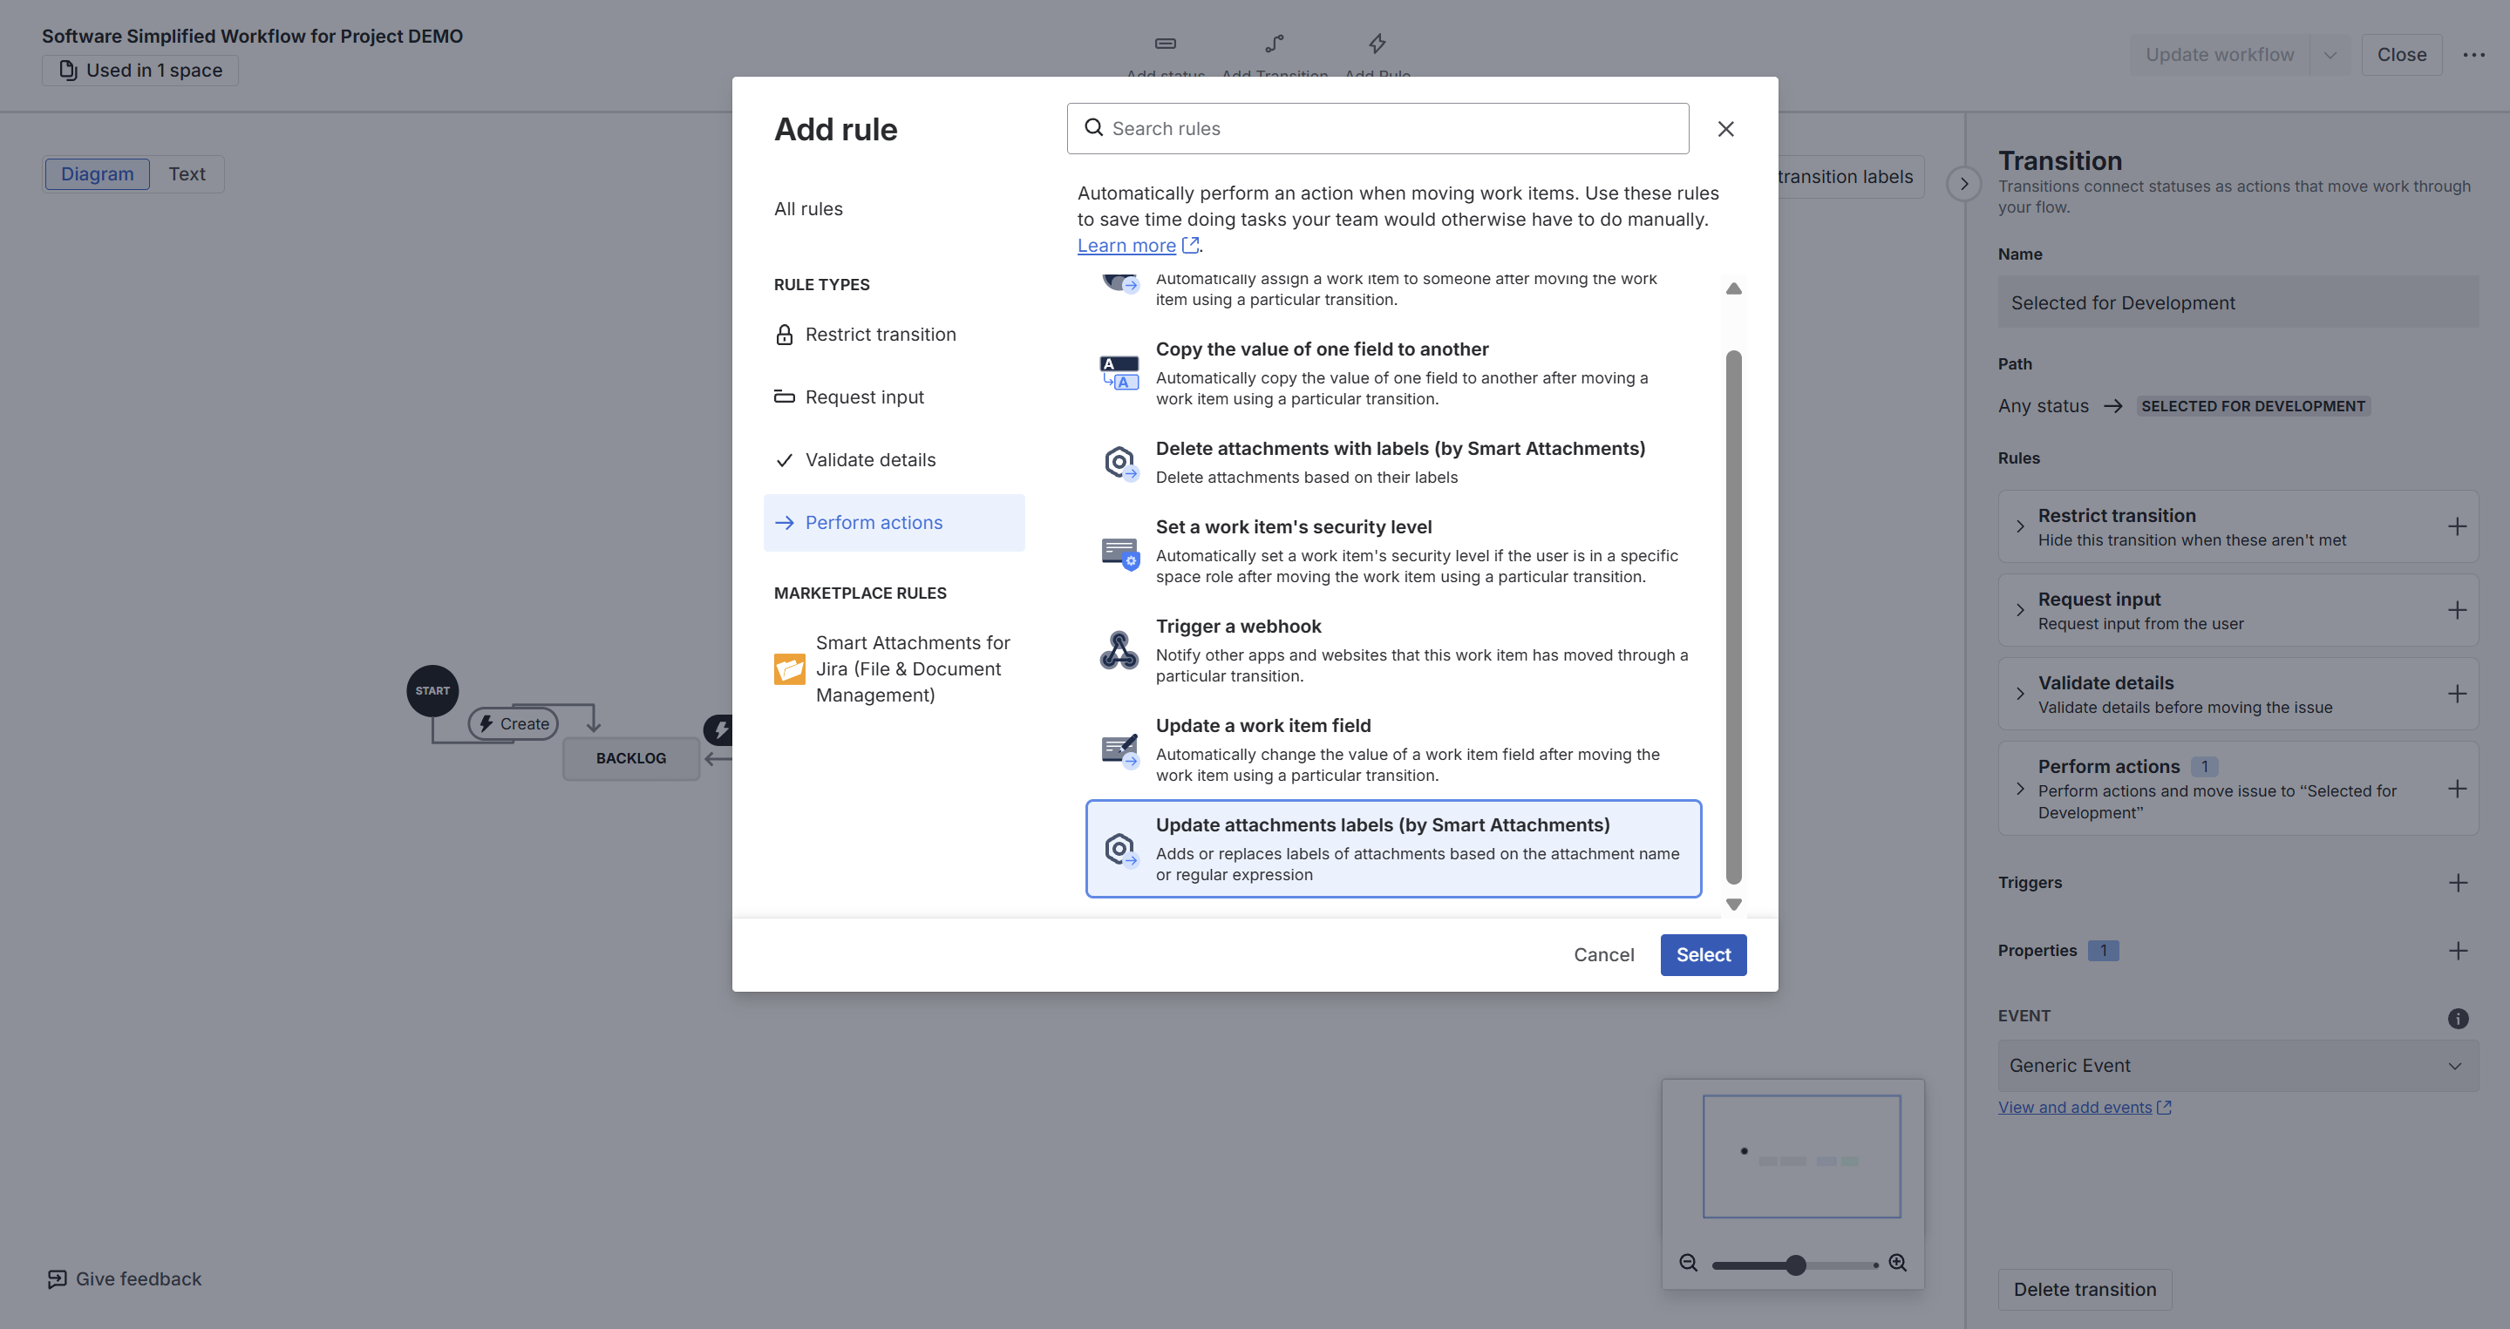The image size is (2510, 1329).
Task: Click the zoom out magnifier icon
Action: (x=1688, y=1263)
